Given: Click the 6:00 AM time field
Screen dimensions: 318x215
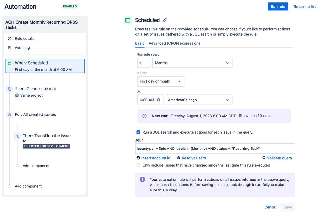Looking at the screenshot, I should (150, 100).
